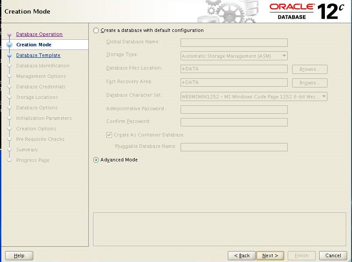Open the Help button
This screenshot has height=262, width=352.
(19, 255)
